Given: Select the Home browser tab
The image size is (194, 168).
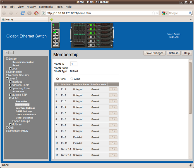Looking at the screenshot, I should [x=25, y=20].
